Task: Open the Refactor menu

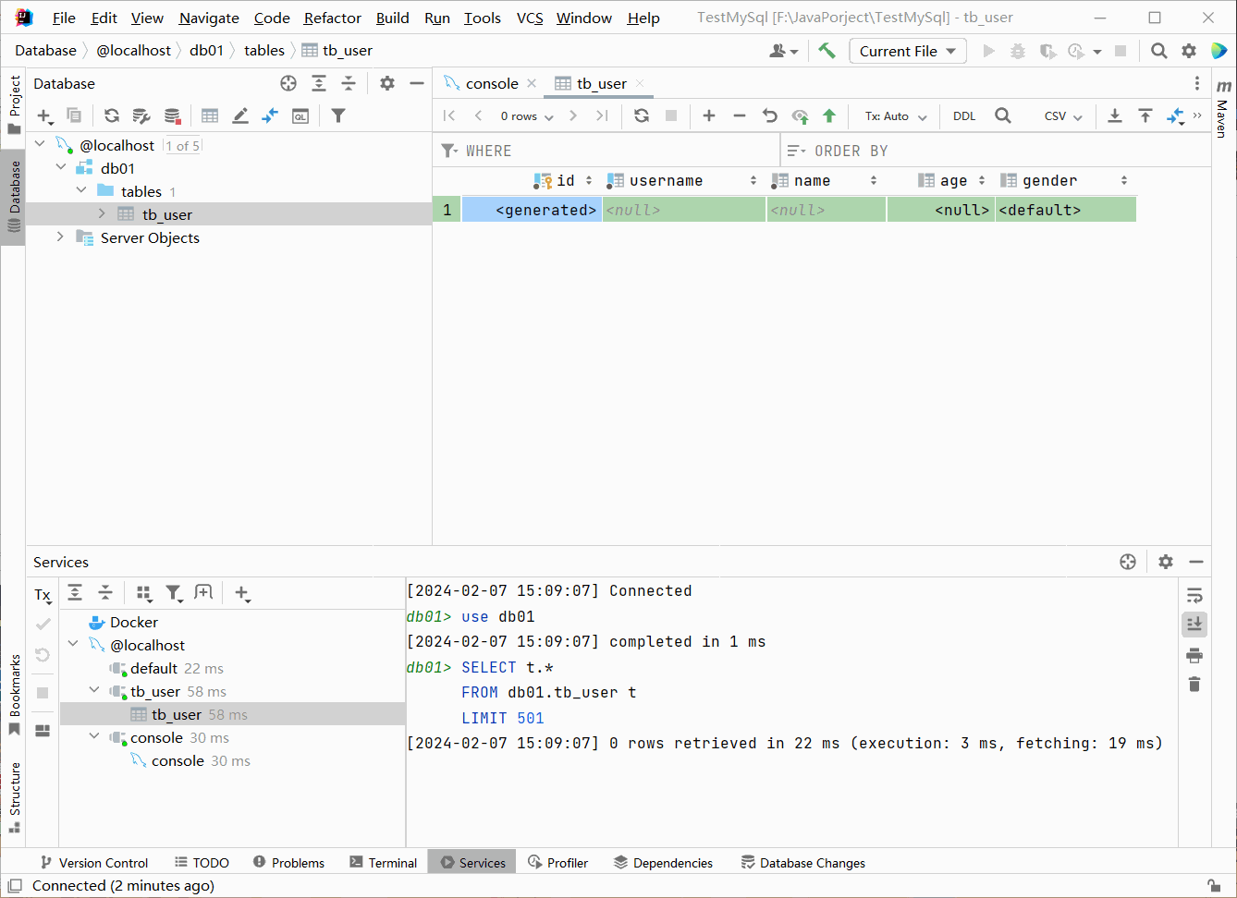Action: pos(332,18)
